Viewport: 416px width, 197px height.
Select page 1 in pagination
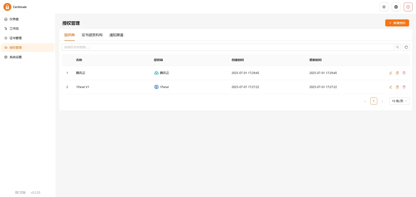click(374, 101)
